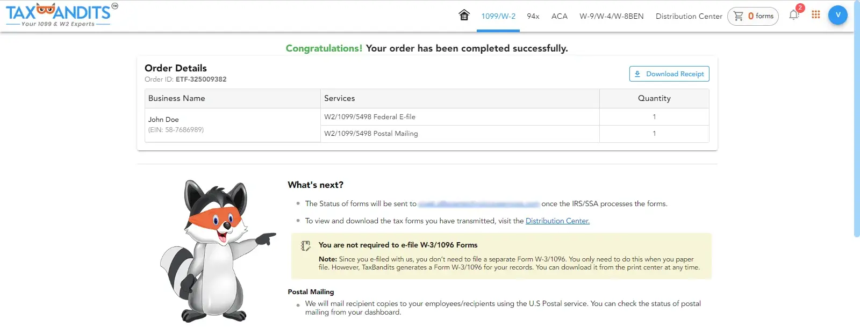This screenshot has height=335, width=860.
Task: Click the Services column header
Action: [x=460, y=98]
